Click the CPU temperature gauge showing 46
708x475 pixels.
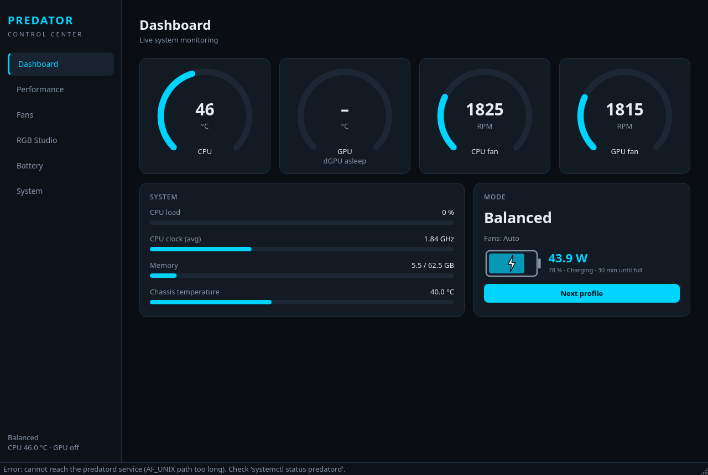click(205, 110)
